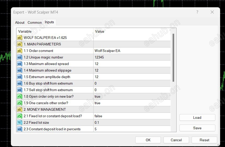Select the '1.7 Sell stop shift from extremum' label
This screenshot has height=147, width=225.
[x=48, y=90]
